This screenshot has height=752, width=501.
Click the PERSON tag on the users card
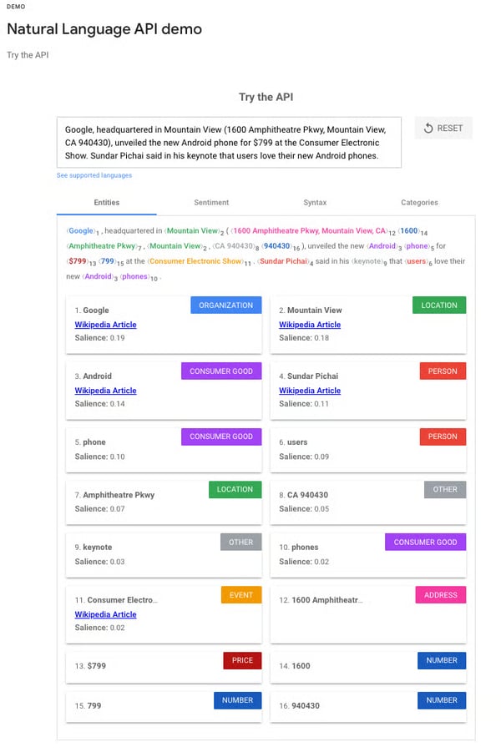point(443,437)
